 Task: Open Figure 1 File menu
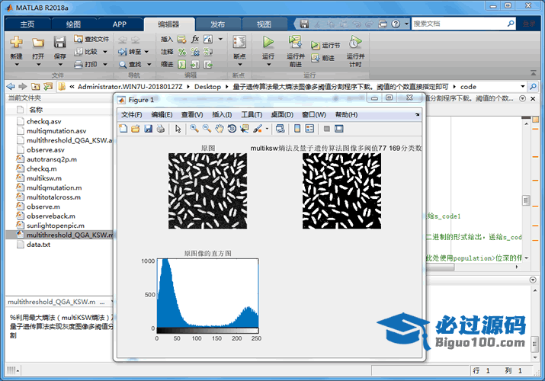pyautogui.click(x=131, y=114)
